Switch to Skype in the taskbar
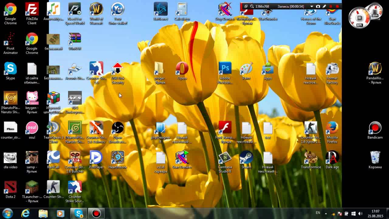The image size is (389, 219). (x=79, y=214)
